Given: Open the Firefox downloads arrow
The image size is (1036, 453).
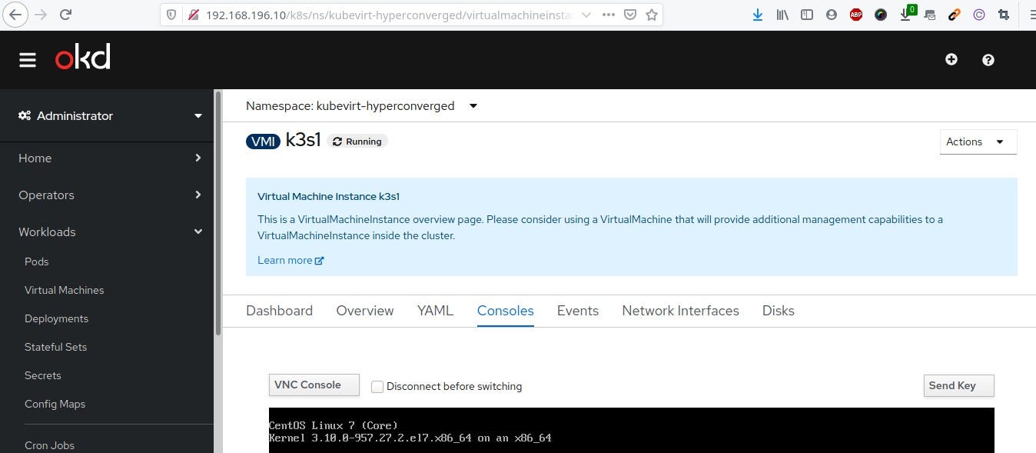Looking at the screenshot, I should [758, 15].
